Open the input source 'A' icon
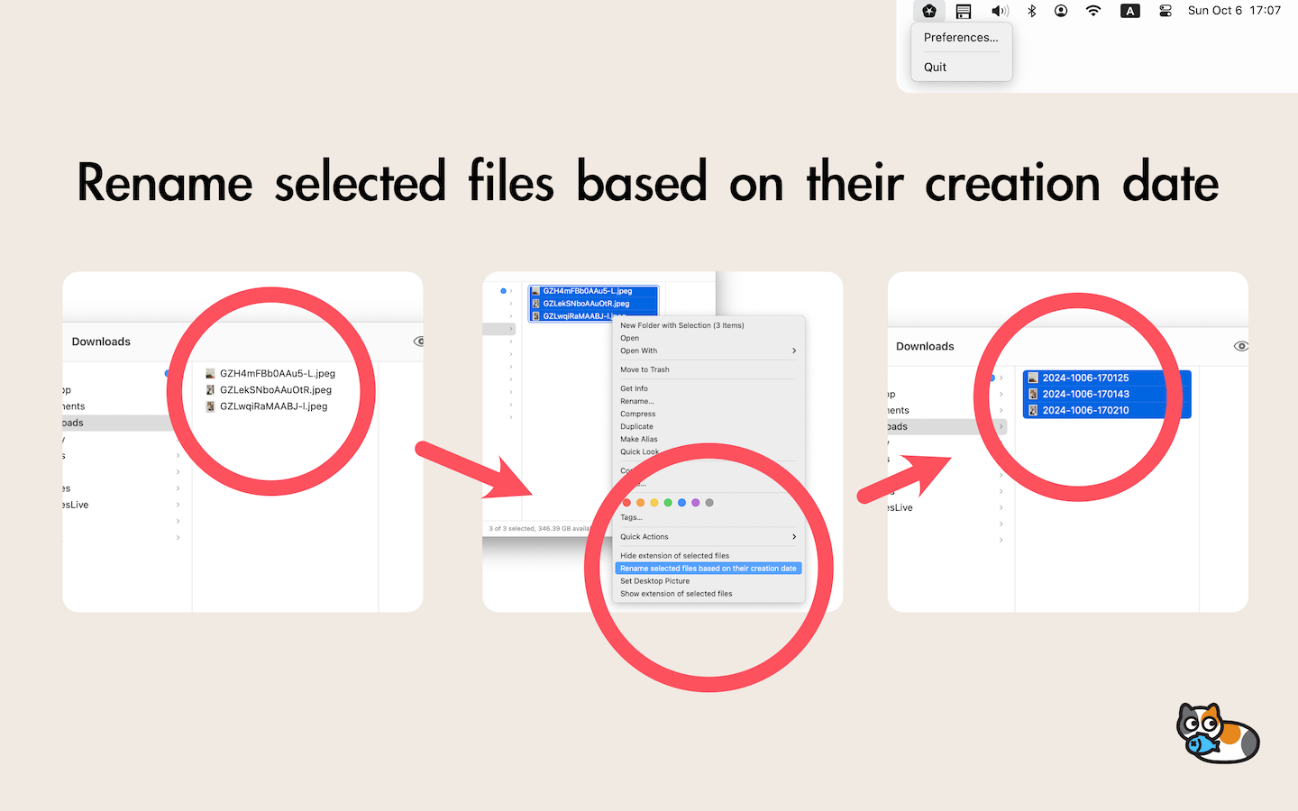Image resolution: width=1298 pixels, height=811 pixels. pos(1129,11)
